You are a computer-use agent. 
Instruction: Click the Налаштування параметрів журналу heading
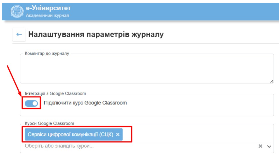[96, 34]
